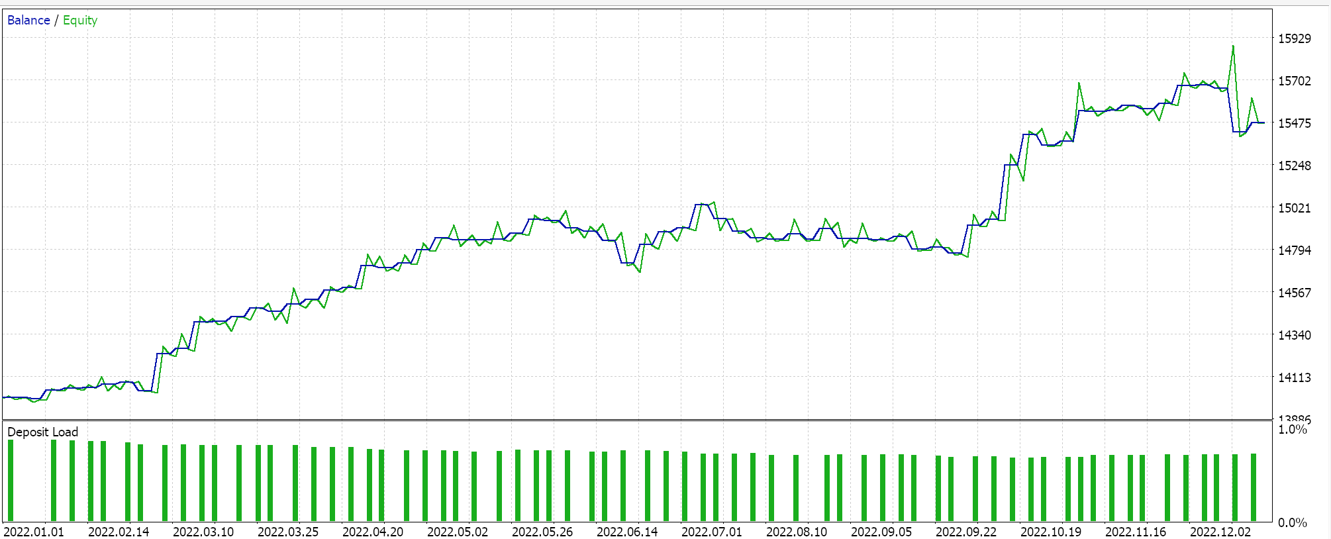Select the 2022.09.05 date label
The width and height of the screenshot is (1331, 539).
881,532
